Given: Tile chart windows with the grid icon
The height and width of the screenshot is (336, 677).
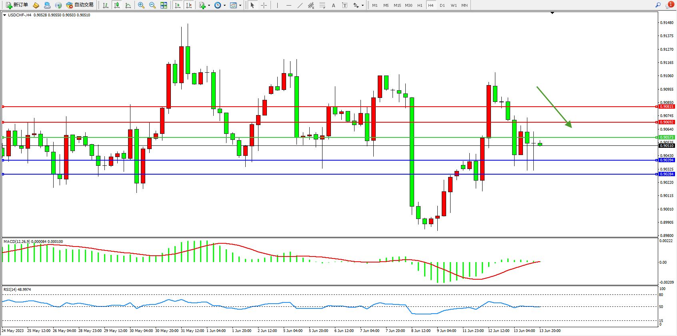Looking at the screenshot, I should (164, 5).
